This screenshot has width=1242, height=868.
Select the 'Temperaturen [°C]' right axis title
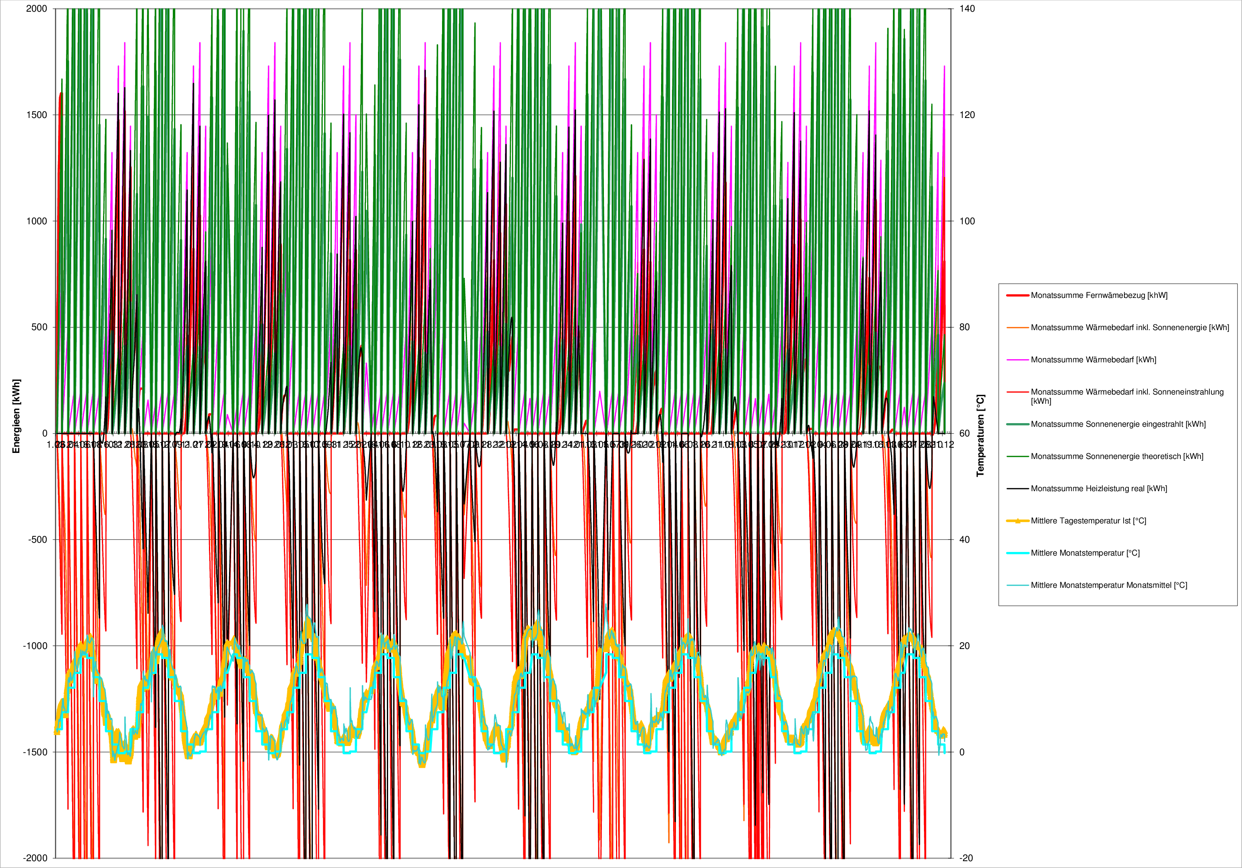[980, 435]
